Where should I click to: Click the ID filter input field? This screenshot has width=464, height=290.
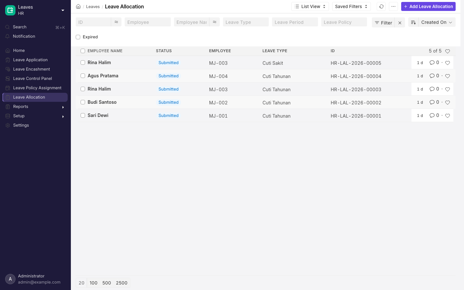tap(93, 22)
